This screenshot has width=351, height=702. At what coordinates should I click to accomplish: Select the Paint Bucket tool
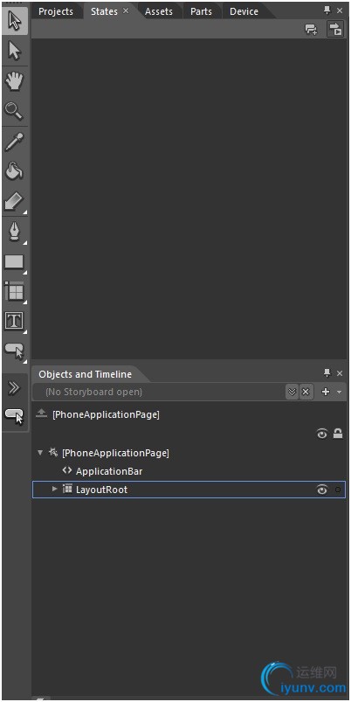tap(14, 171)
